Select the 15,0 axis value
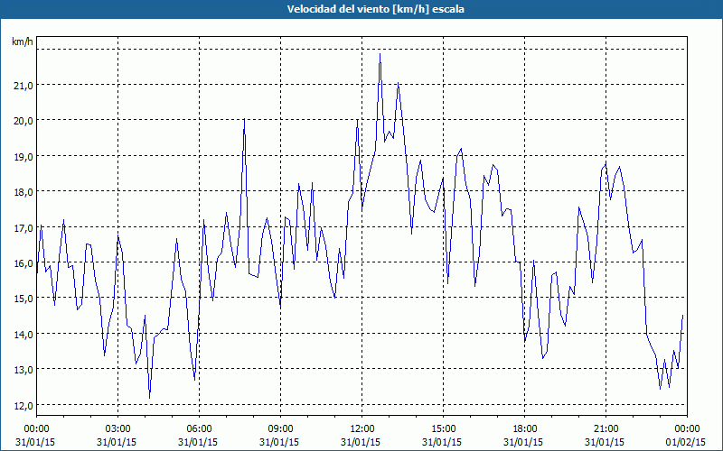This screenshot has height=451, width=723. click(23, 299)
